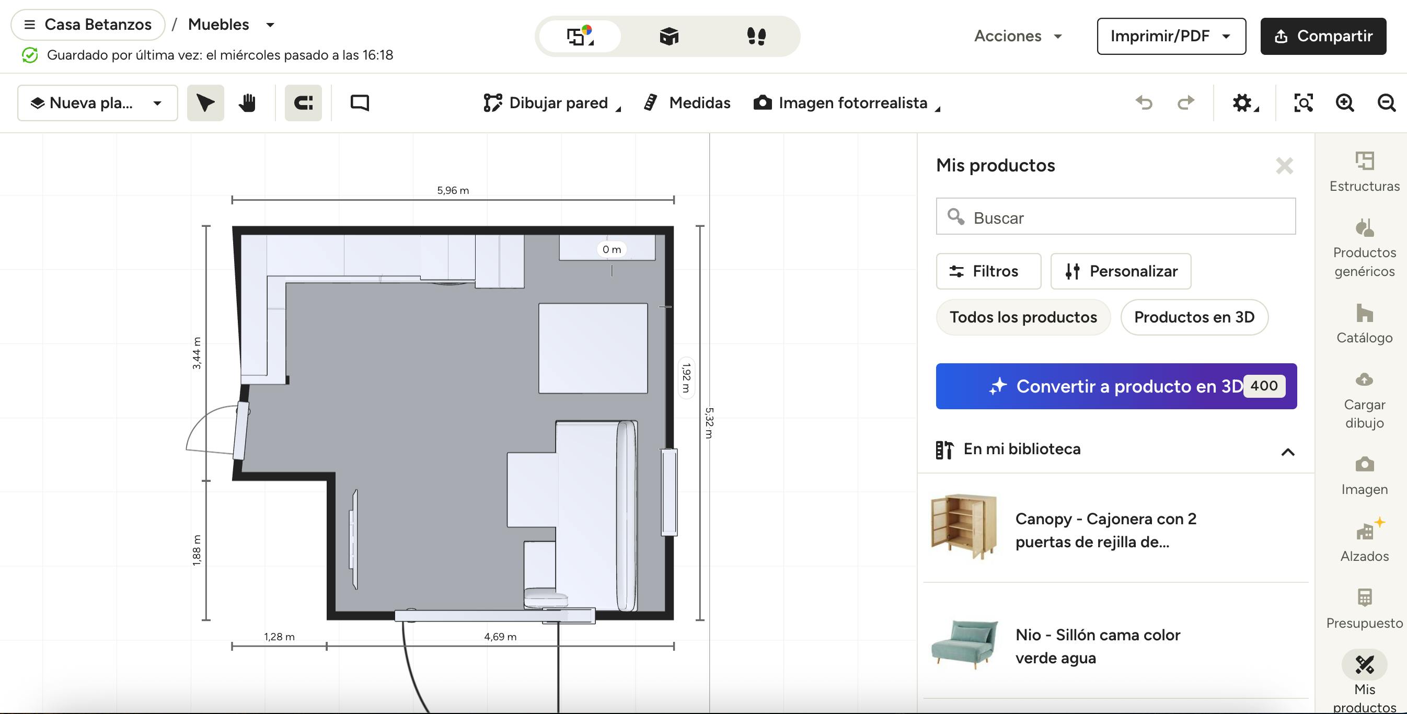
Task: Toggle the magnet snapping tool
Action: point(303,102)
